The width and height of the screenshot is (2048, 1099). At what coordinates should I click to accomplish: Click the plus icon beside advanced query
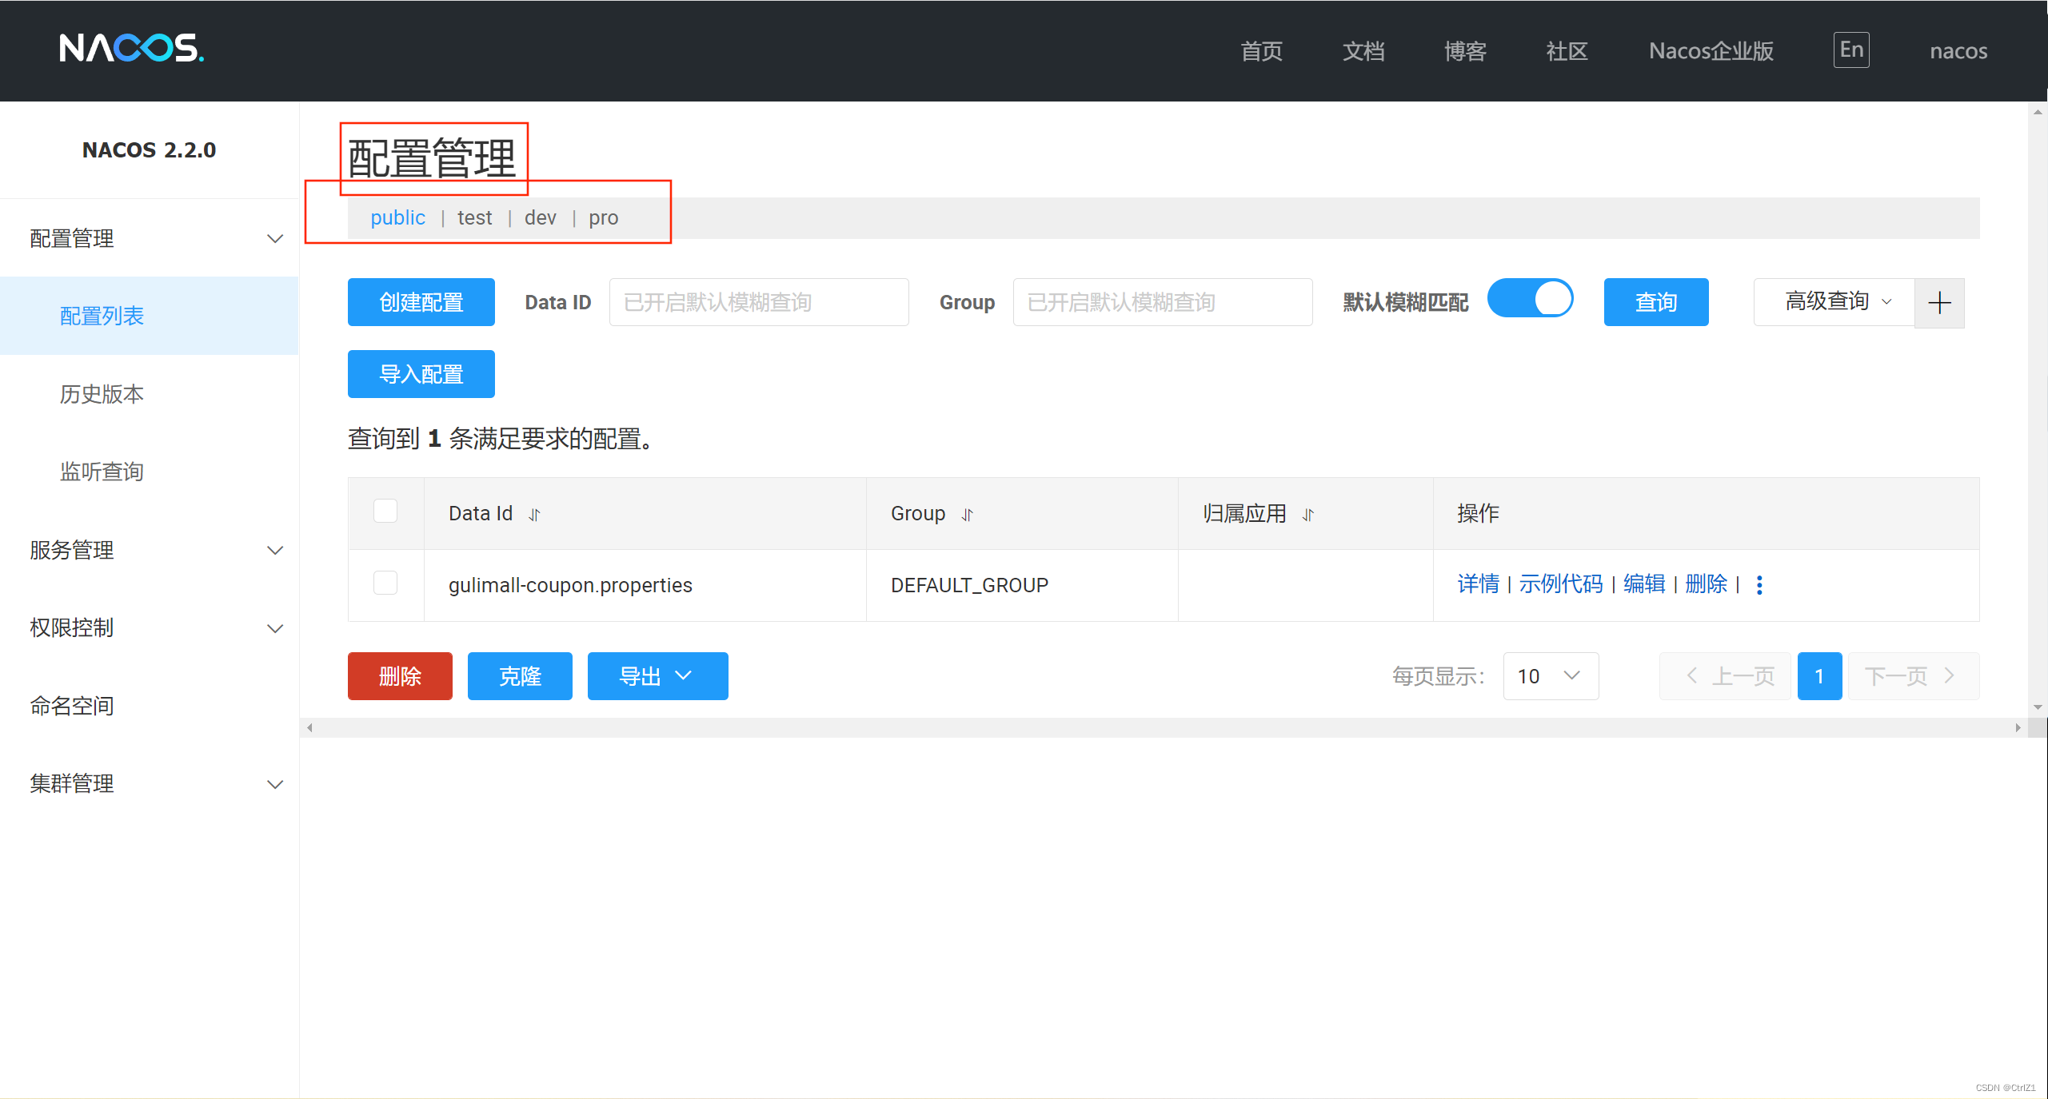(1939, 303)
